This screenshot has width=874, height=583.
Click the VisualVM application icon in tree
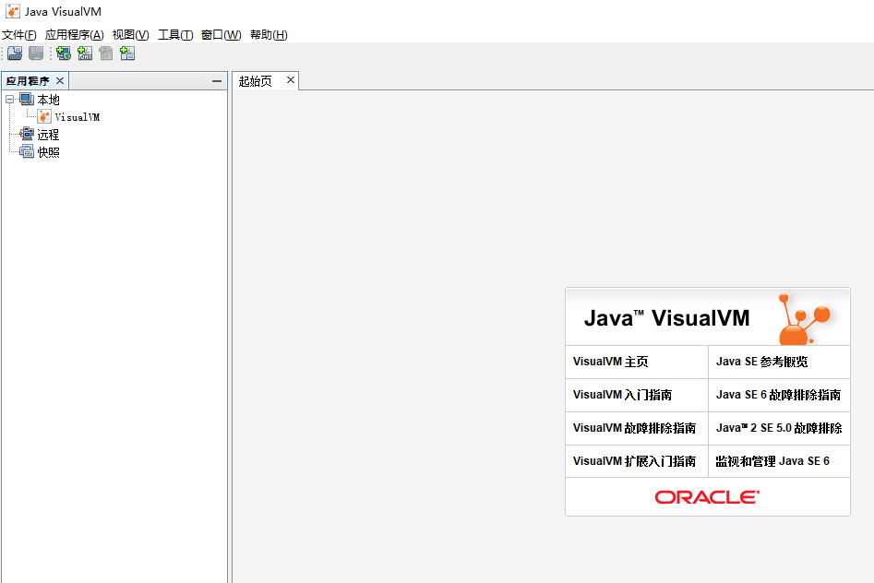click(x=44, y=116)
